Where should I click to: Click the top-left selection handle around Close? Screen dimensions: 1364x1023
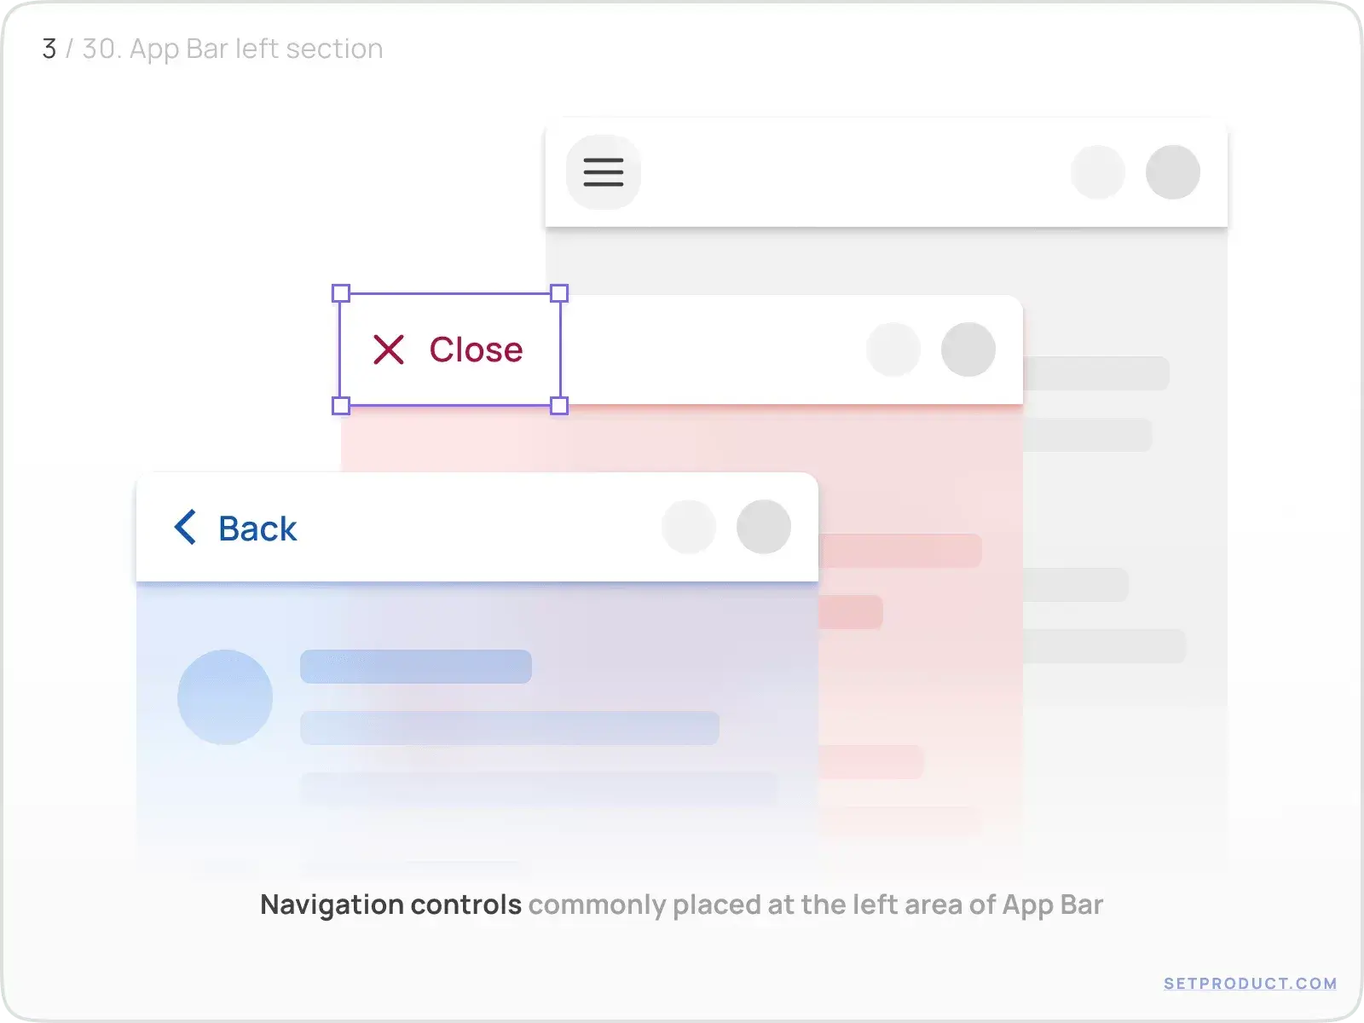click(x=341, y=293)
